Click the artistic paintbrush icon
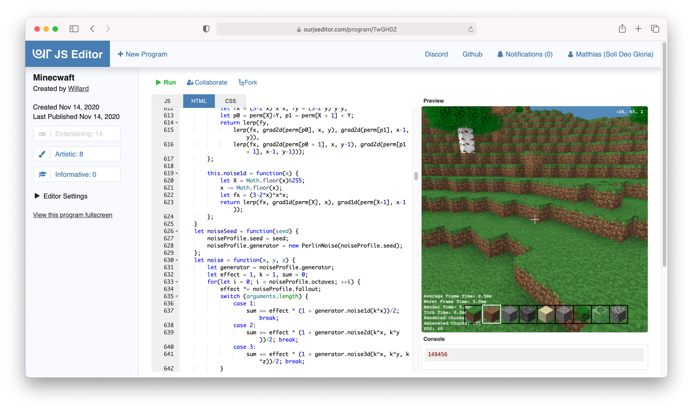Screen dimensions: 693x411 pyautogui.click(x=42, y=154)
